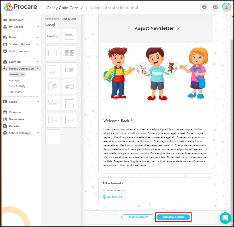Select the Heading layout block
This screenshot has height=227, width=234.
53,36
